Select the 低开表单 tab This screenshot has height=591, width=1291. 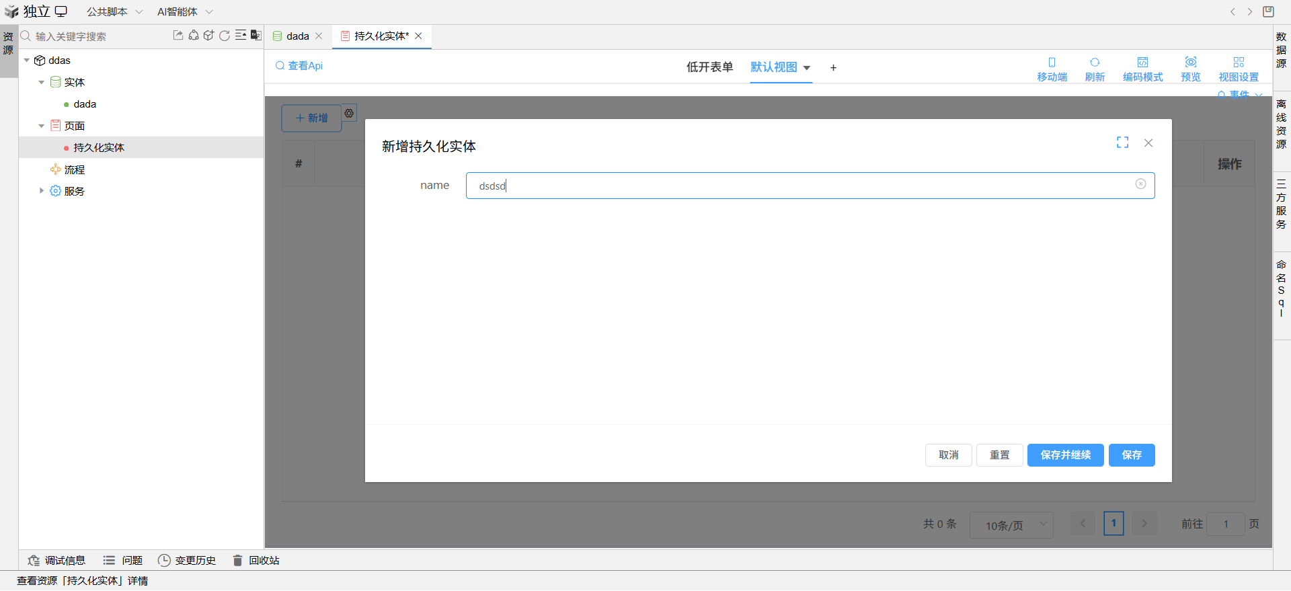(x=709, y=67)
